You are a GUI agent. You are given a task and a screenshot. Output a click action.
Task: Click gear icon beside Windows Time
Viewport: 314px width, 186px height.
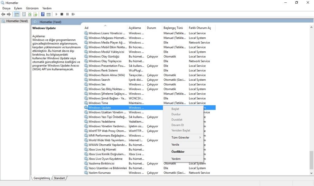click(x=86, y=103)
